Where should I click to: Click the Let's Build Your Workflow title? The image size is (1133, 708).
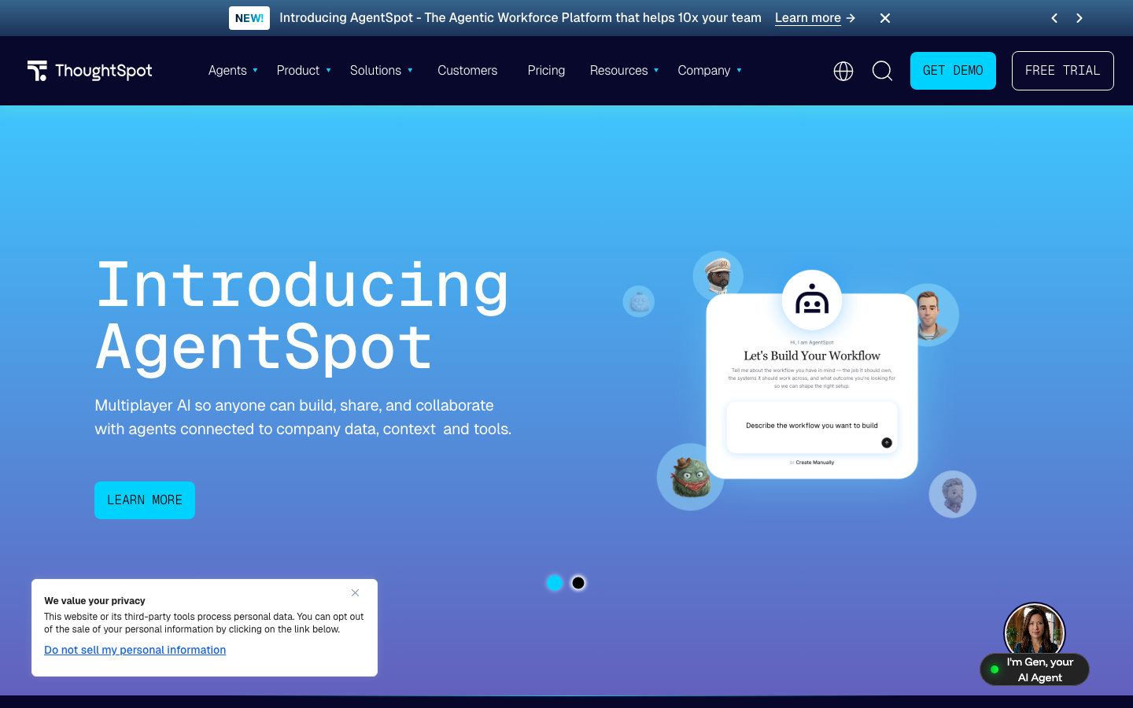[812, 356]
